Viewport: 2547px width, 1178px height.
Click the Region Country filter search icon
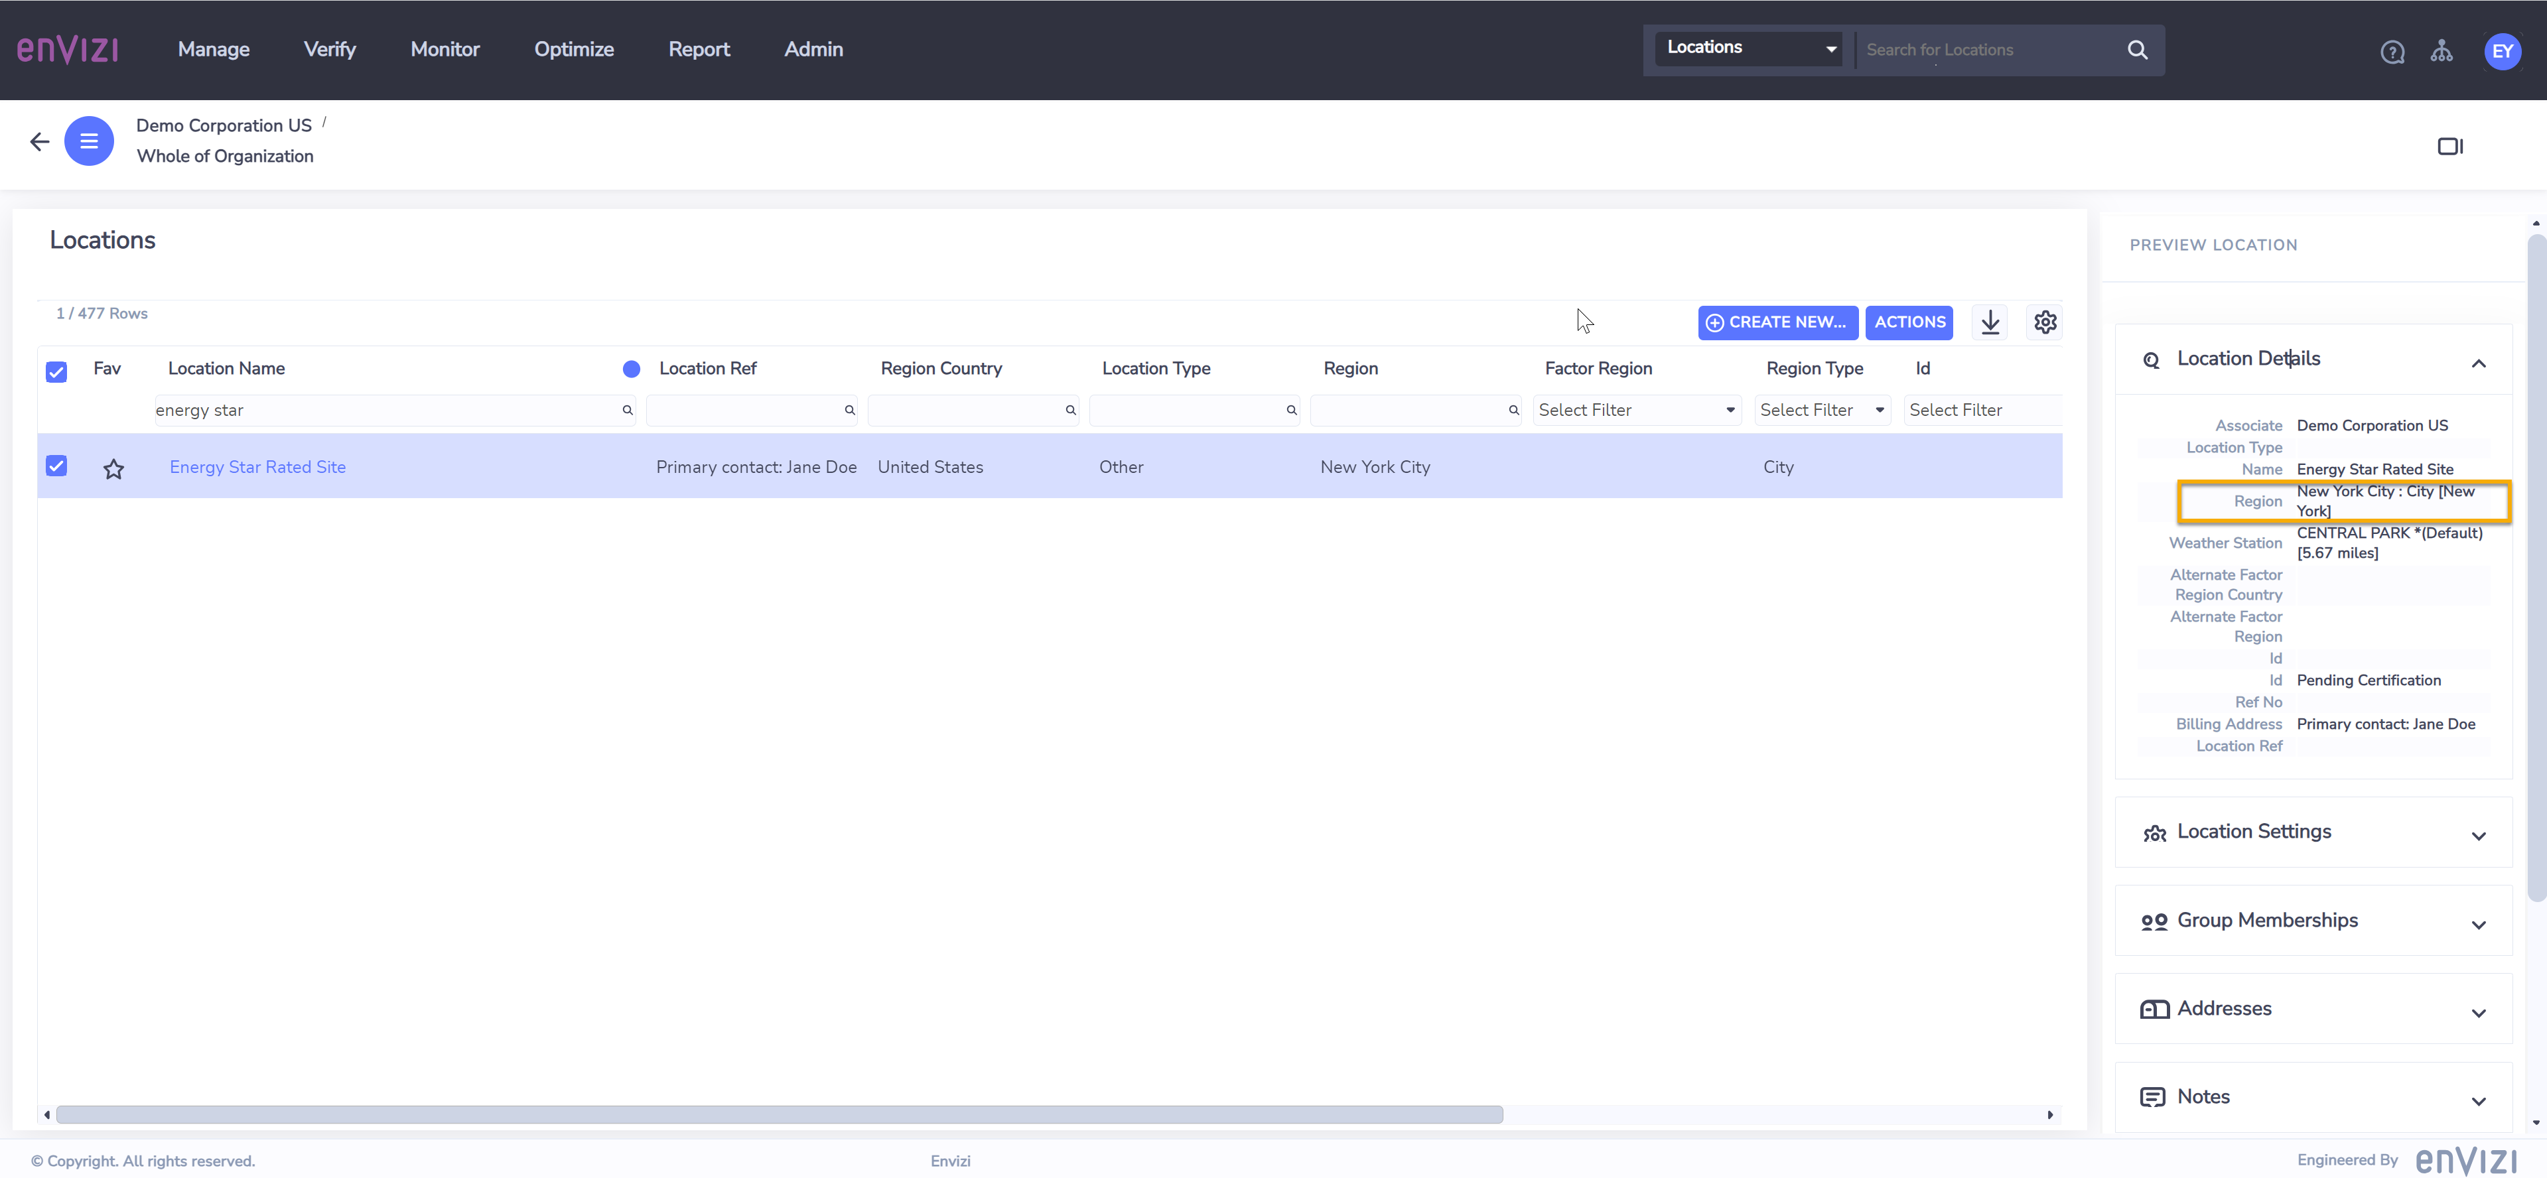tap(1071, 410)
